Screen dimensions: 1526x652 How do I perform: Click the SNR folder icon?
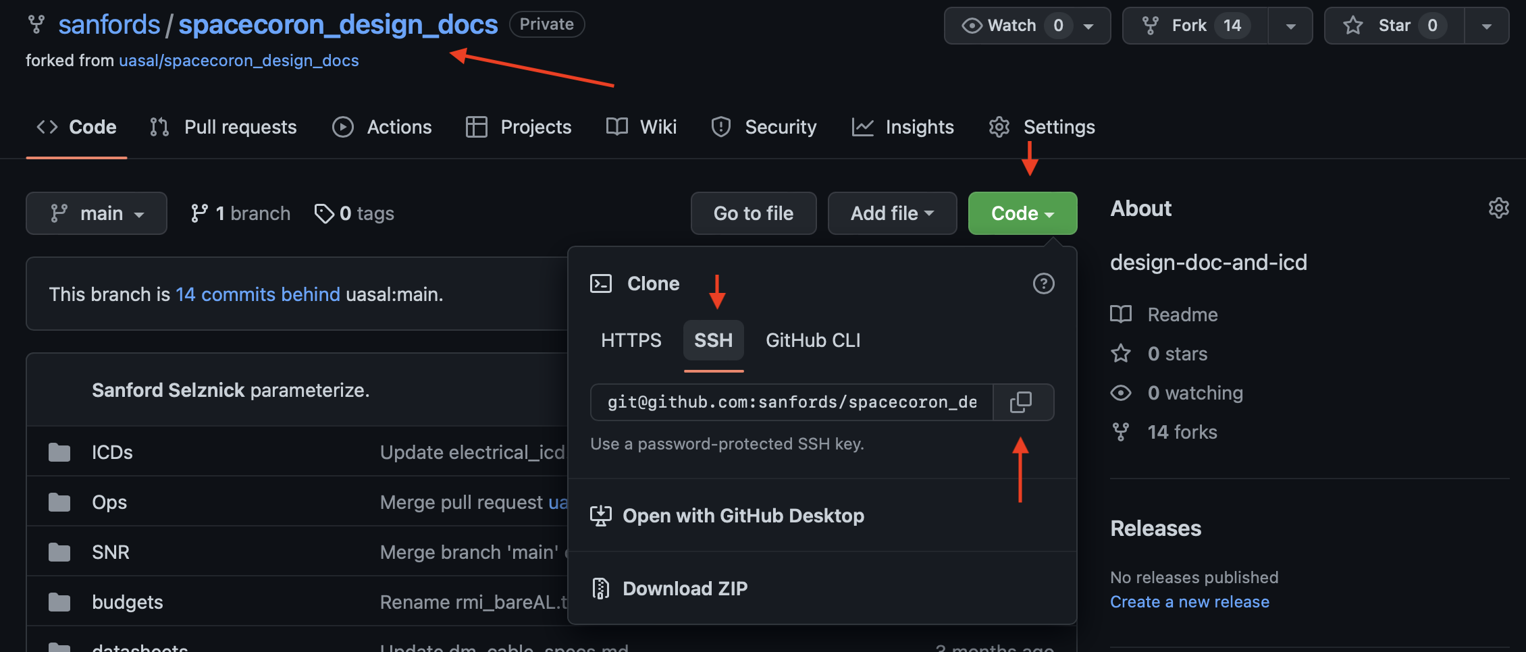pos(59,552)
